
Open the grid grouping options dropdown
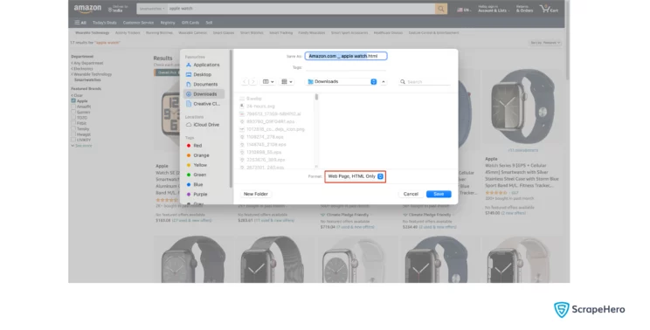(x=287, y=82)
